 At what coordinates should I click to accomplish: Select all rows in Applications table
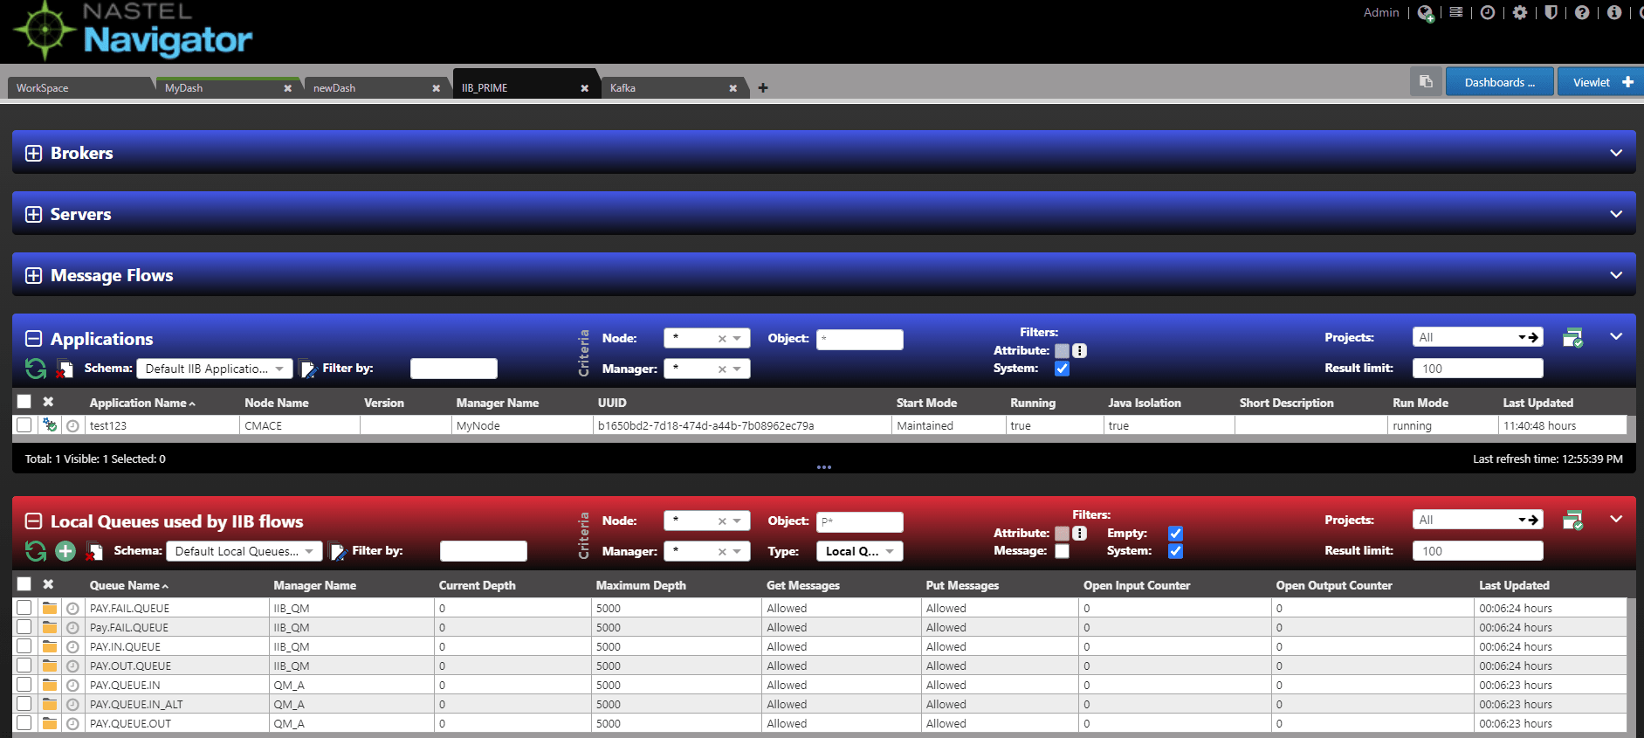point(24,402)
